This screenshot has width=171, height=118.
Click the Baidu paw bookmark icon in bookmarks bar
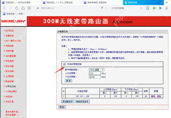(4, 14)
